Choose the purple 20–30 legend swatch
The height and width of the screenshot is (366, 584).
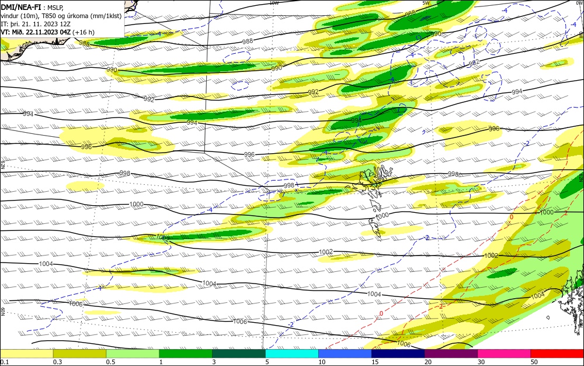pyautogui.click(x=451, y=354)
